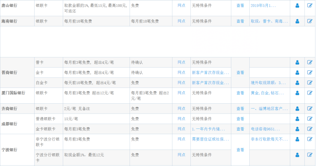Viewport: 316px width, 166px height.
Task: Click user icon in 厦门国际银行 row
Action: [297, 93]
